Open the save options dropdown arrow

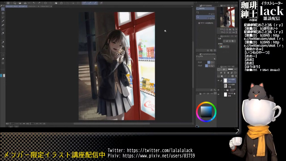tap(29, 3)
